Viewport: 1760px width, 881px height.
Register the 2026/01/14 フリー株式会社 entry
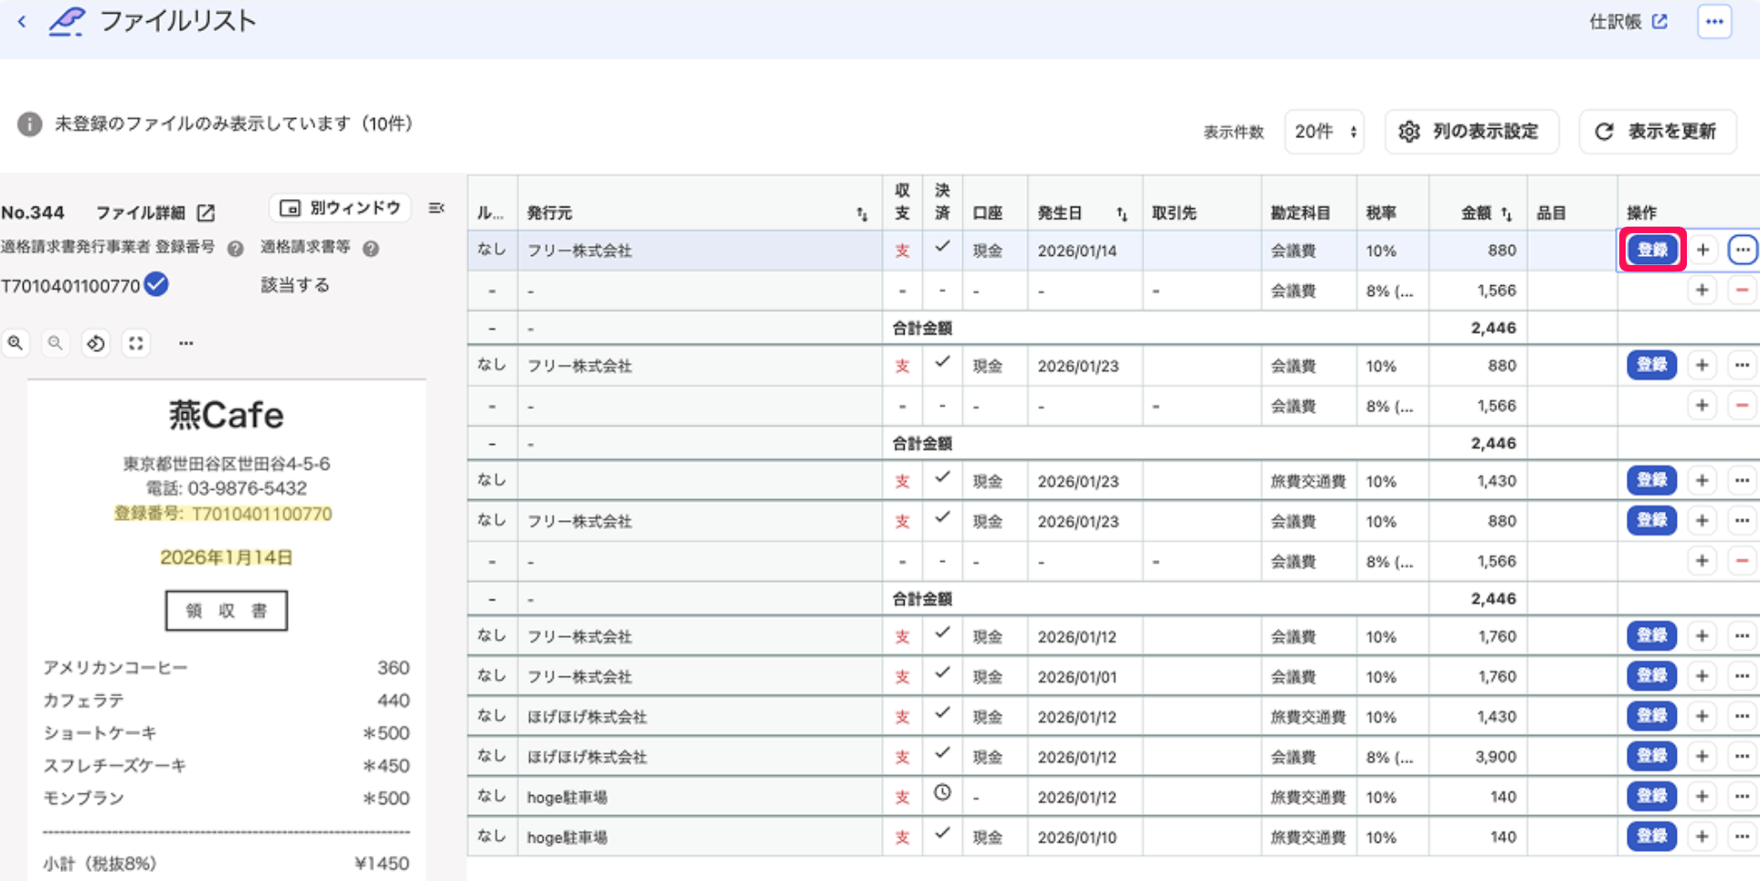pos(1652,249)
